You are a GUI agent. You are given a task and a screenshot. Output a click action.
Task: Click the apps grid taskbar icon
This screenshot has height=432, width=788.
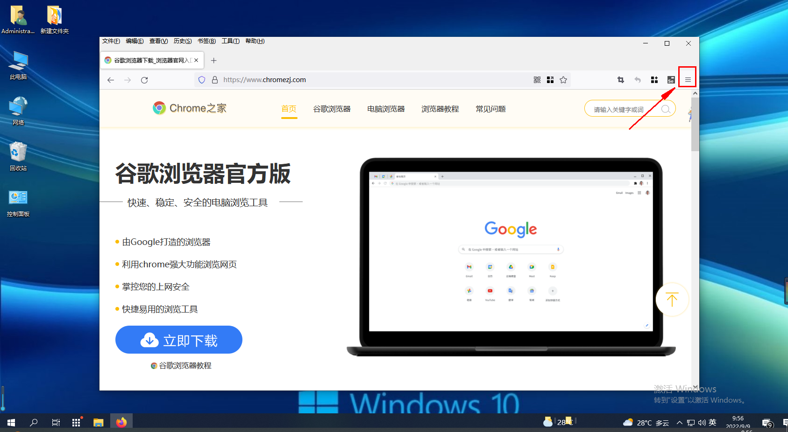pyautogui.click(x=76, y=423)
